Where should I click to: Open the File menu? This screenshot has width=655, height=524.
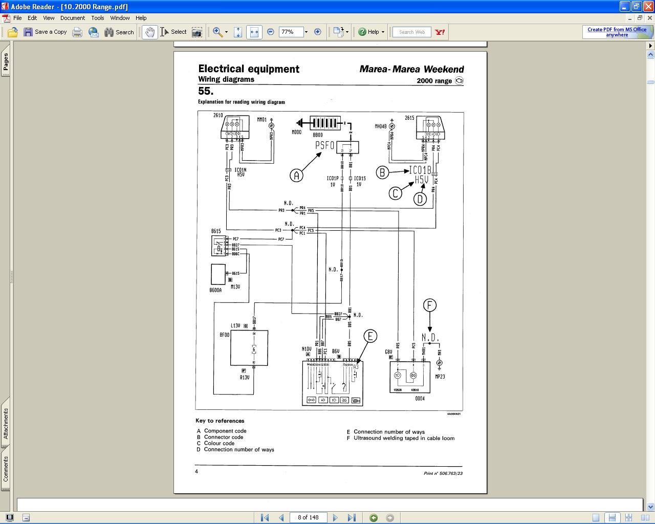[17, 17]
